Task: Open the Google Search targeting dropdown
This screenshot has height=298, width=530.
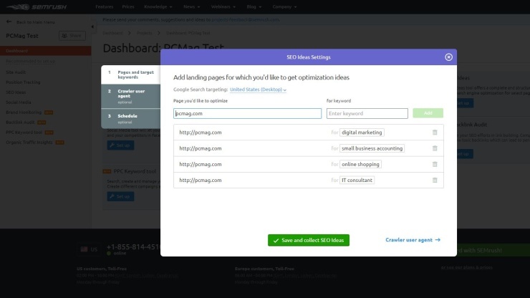Action: (x=258, y=90)
